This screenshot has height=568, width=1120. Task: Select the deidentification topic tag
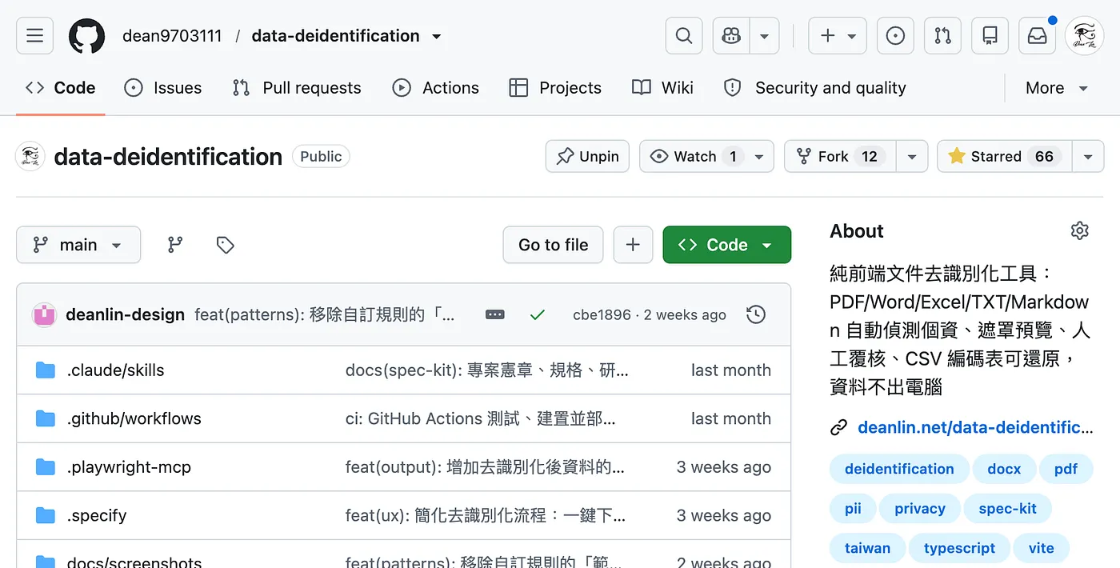pos(899,469)
